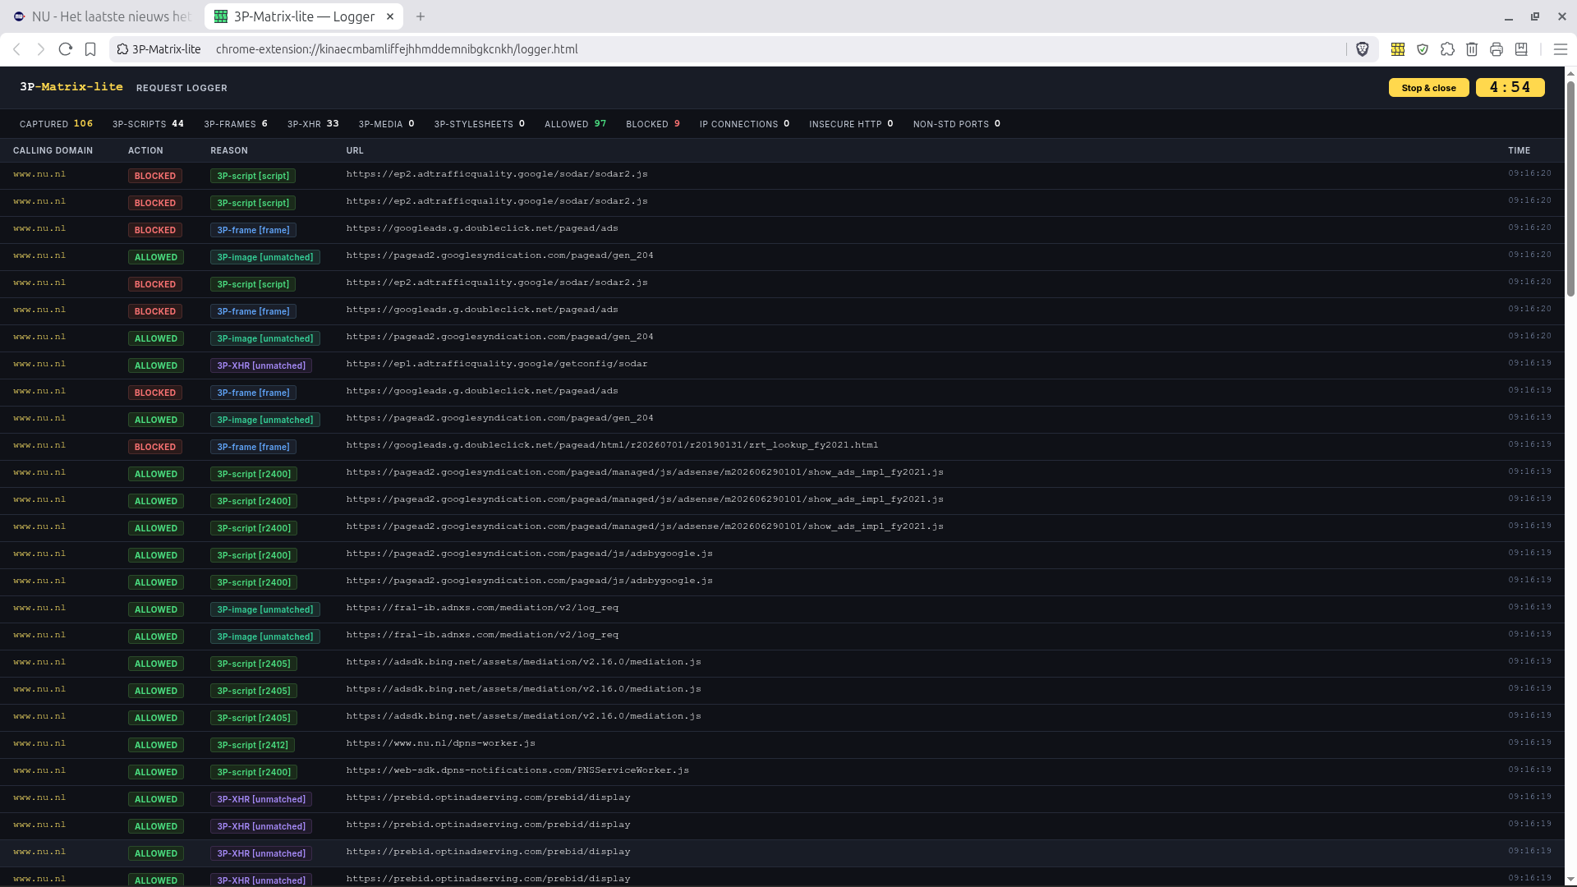Click the page vertical scrollbar
1577x887 pixels.
coord(1570,189)
